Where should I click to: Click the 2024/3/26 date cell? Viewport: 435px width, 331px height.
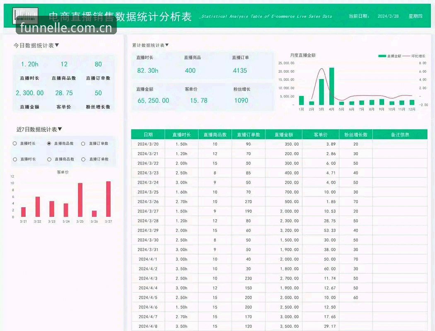click(x=148, y=201)
